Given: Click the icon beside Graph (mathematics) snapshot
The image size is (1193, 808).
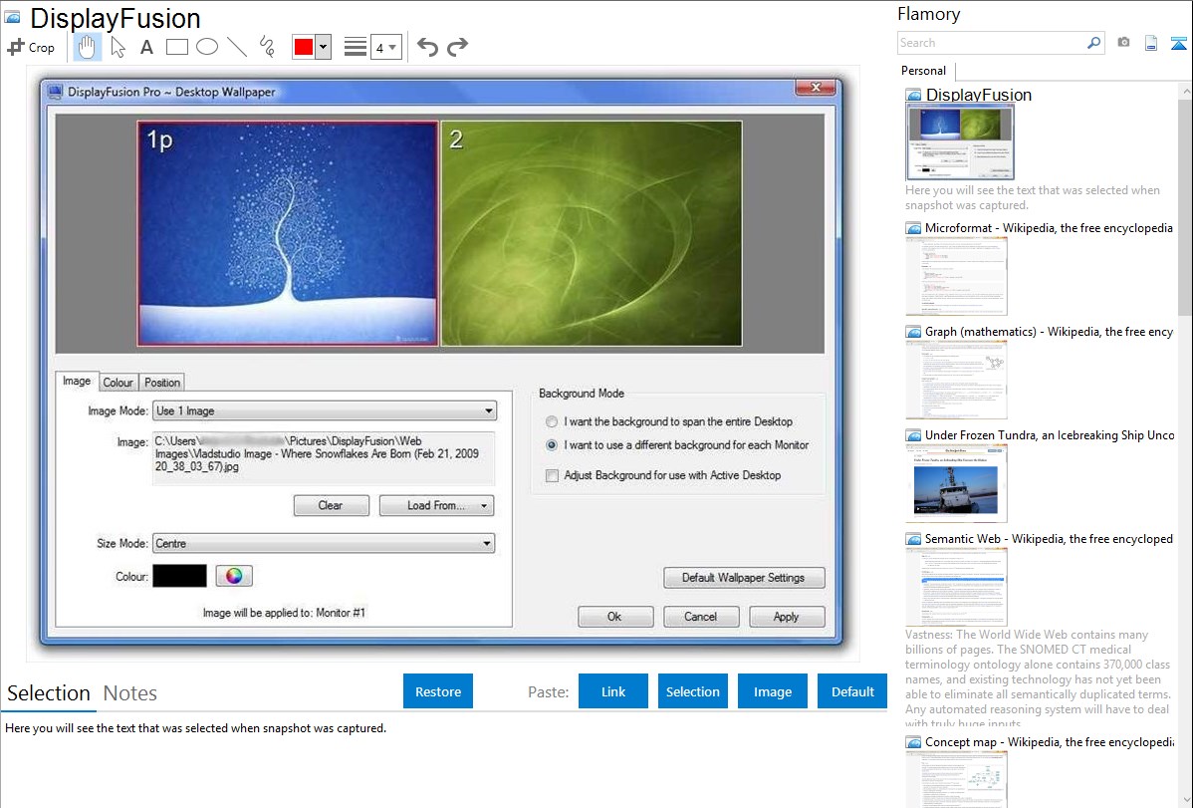Looking at the screenshot, I should pyautogui.click(x=913, y=332).
